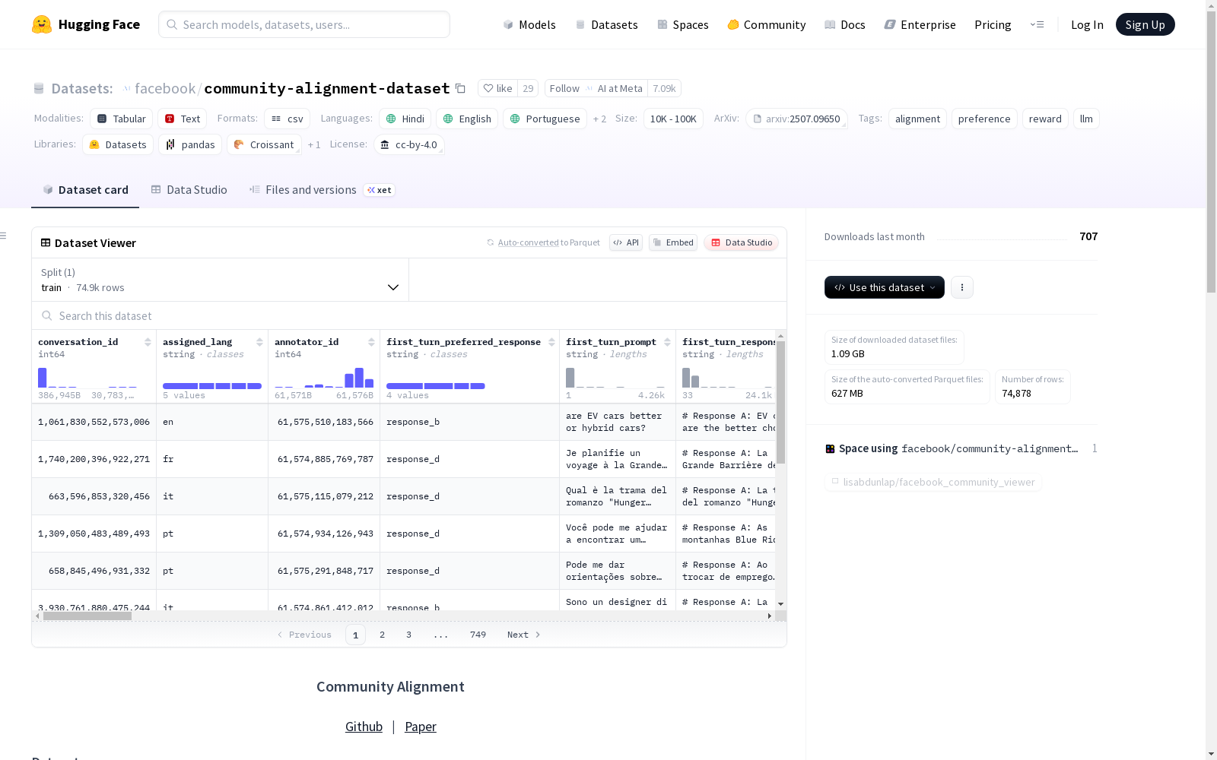Select the Text modality tag
The height and width of the screenshot is (760, 1217).
183,119
